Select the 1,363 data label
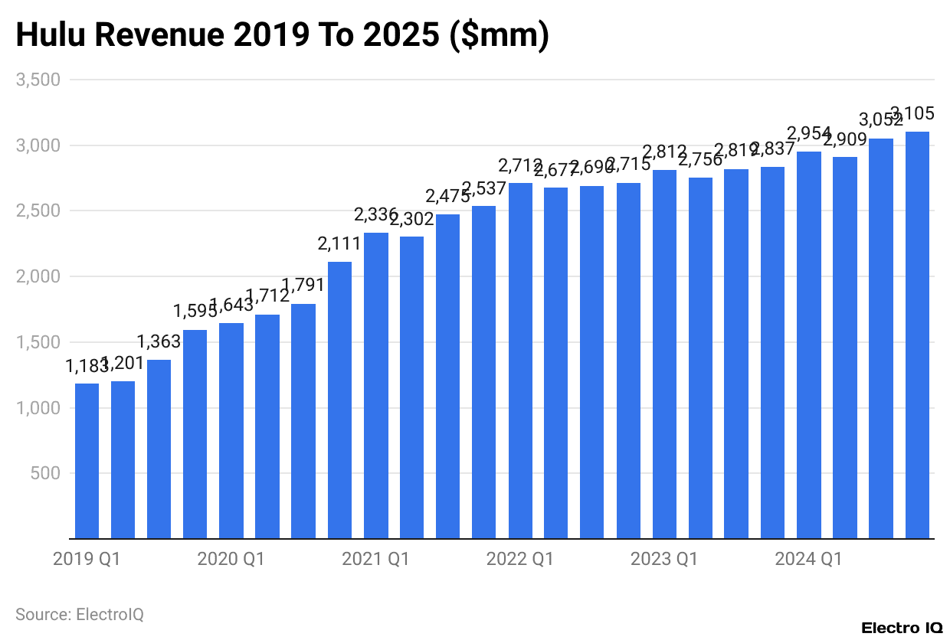The height and width of the screenshot is (640, 950). coord(157,341)
